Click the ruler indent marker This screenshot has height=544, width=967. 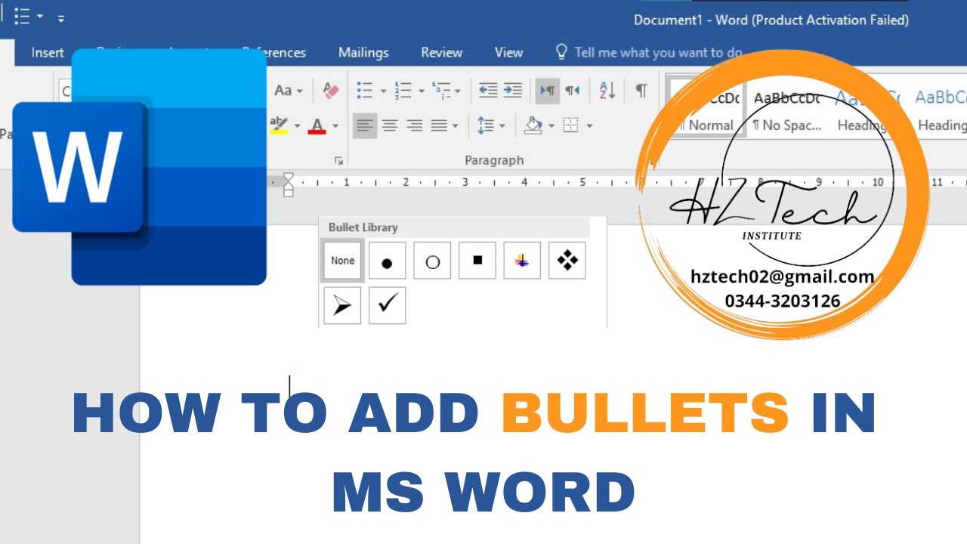pyautogui.click(x=288, y=184)
